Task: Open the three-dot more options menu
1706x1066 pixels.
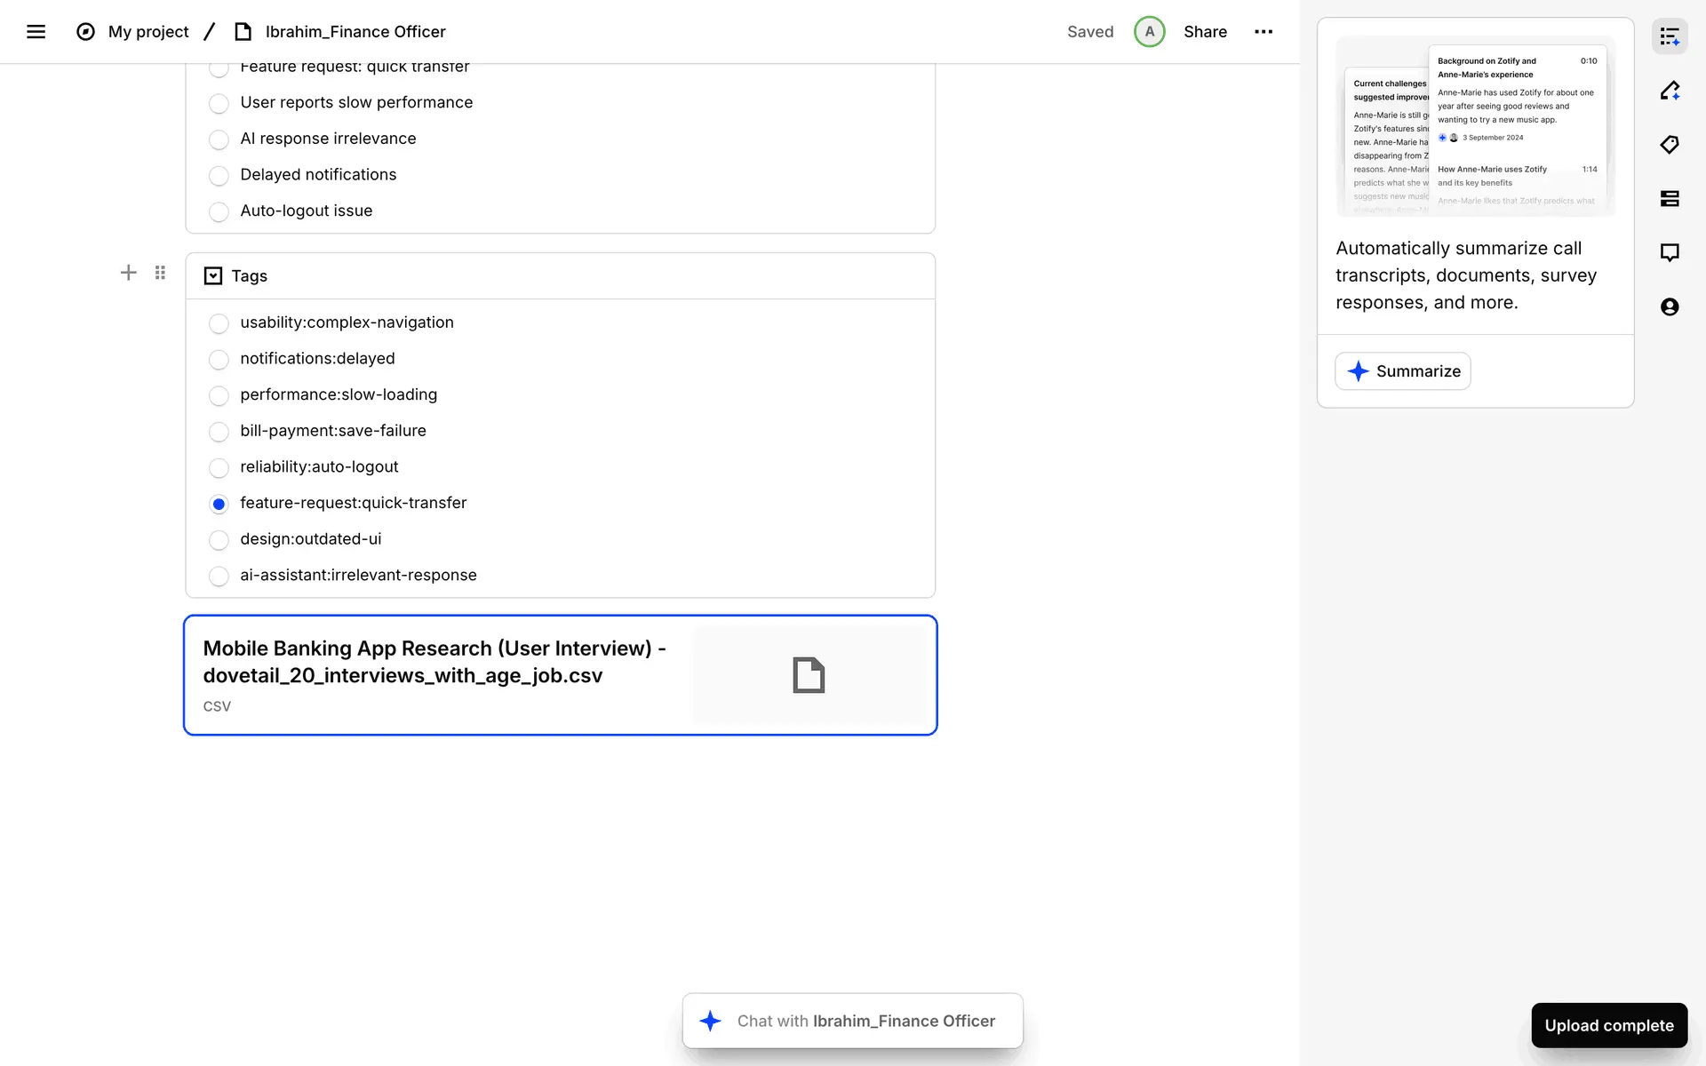Action: click(1263, 32)
